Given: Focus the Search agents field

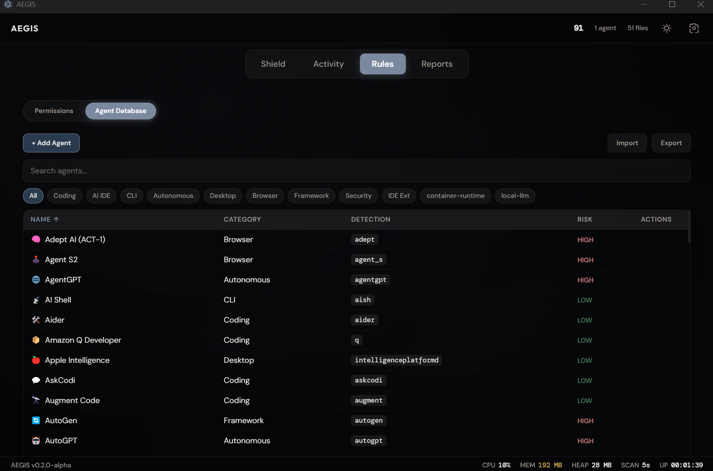Looking at the screenshot, I should (357, 171).
